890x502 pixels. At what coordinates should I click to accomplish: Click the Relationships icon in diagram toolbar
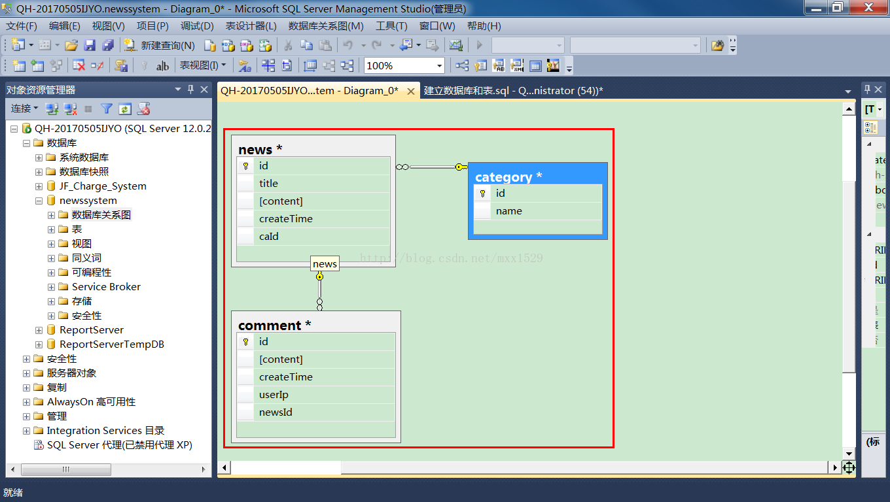click(462, 65)
